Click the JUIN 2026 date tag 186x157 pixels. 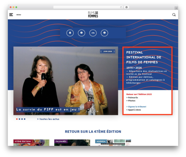coord(108,51)
